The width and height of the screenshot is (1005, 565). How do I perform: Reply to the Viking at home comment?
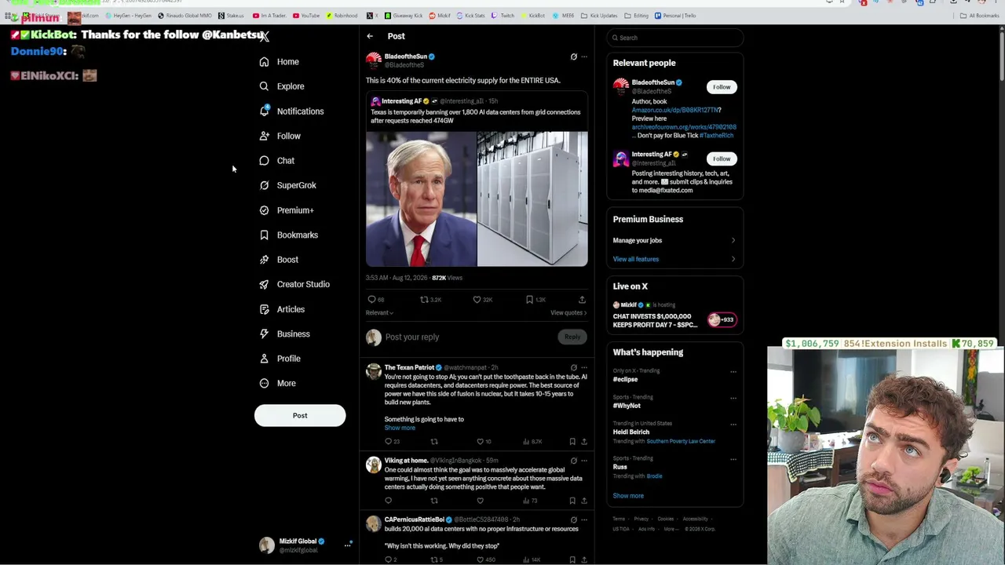coord(388,501)
